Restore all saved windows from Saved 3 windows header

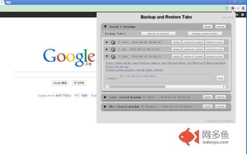click(220, 27)
